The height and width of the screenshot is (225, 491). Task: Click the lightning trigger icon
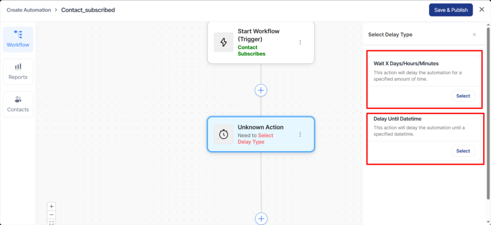223,42
